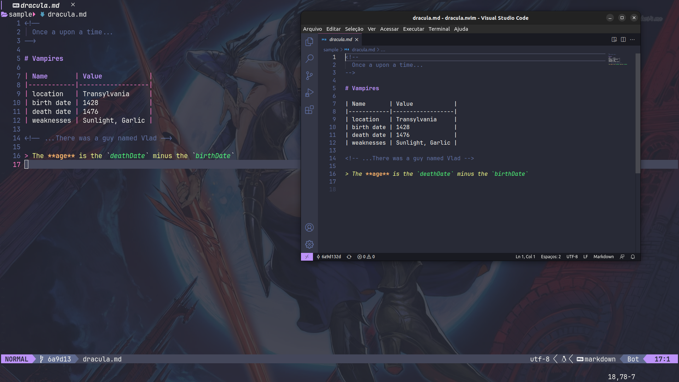Click the vertical scrollbar in VS Code editor
Image resolution: width=679 pixels, height=382 pixels.
point(638,113)
